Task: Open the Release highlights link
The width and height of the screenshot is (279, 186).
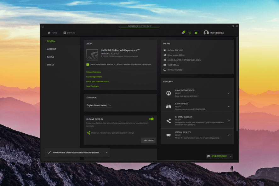Action: click(94, 72)
